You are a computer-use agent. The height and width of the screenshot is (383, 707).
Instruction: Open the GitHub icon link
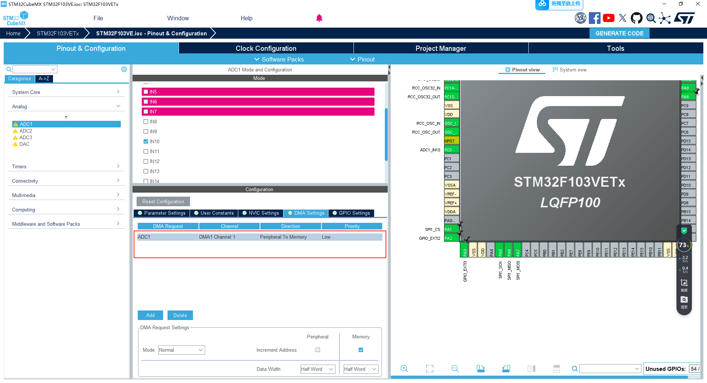636,18
